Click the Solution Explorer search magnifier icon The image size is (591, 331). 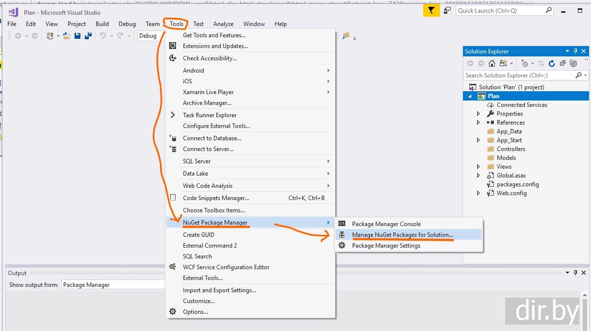[579, 75]
